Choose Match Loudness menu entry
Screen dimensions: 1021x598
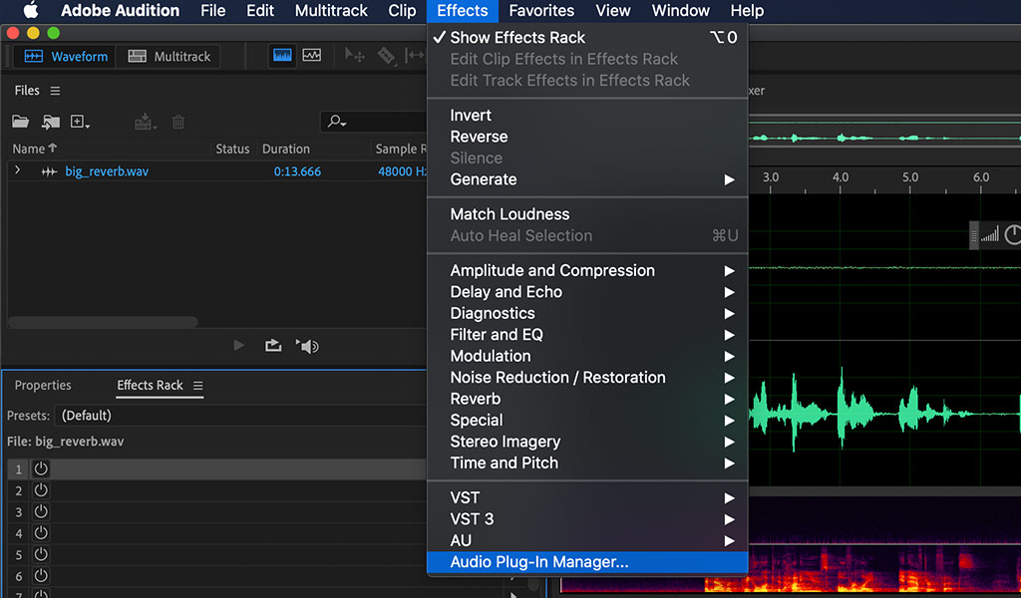[x=586, y=214]
